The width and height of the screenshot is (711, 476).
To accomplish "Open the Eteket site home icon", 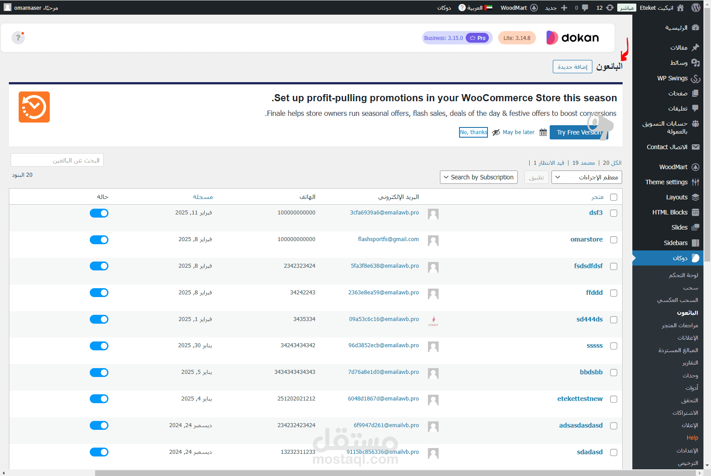I will coord(680,8).
